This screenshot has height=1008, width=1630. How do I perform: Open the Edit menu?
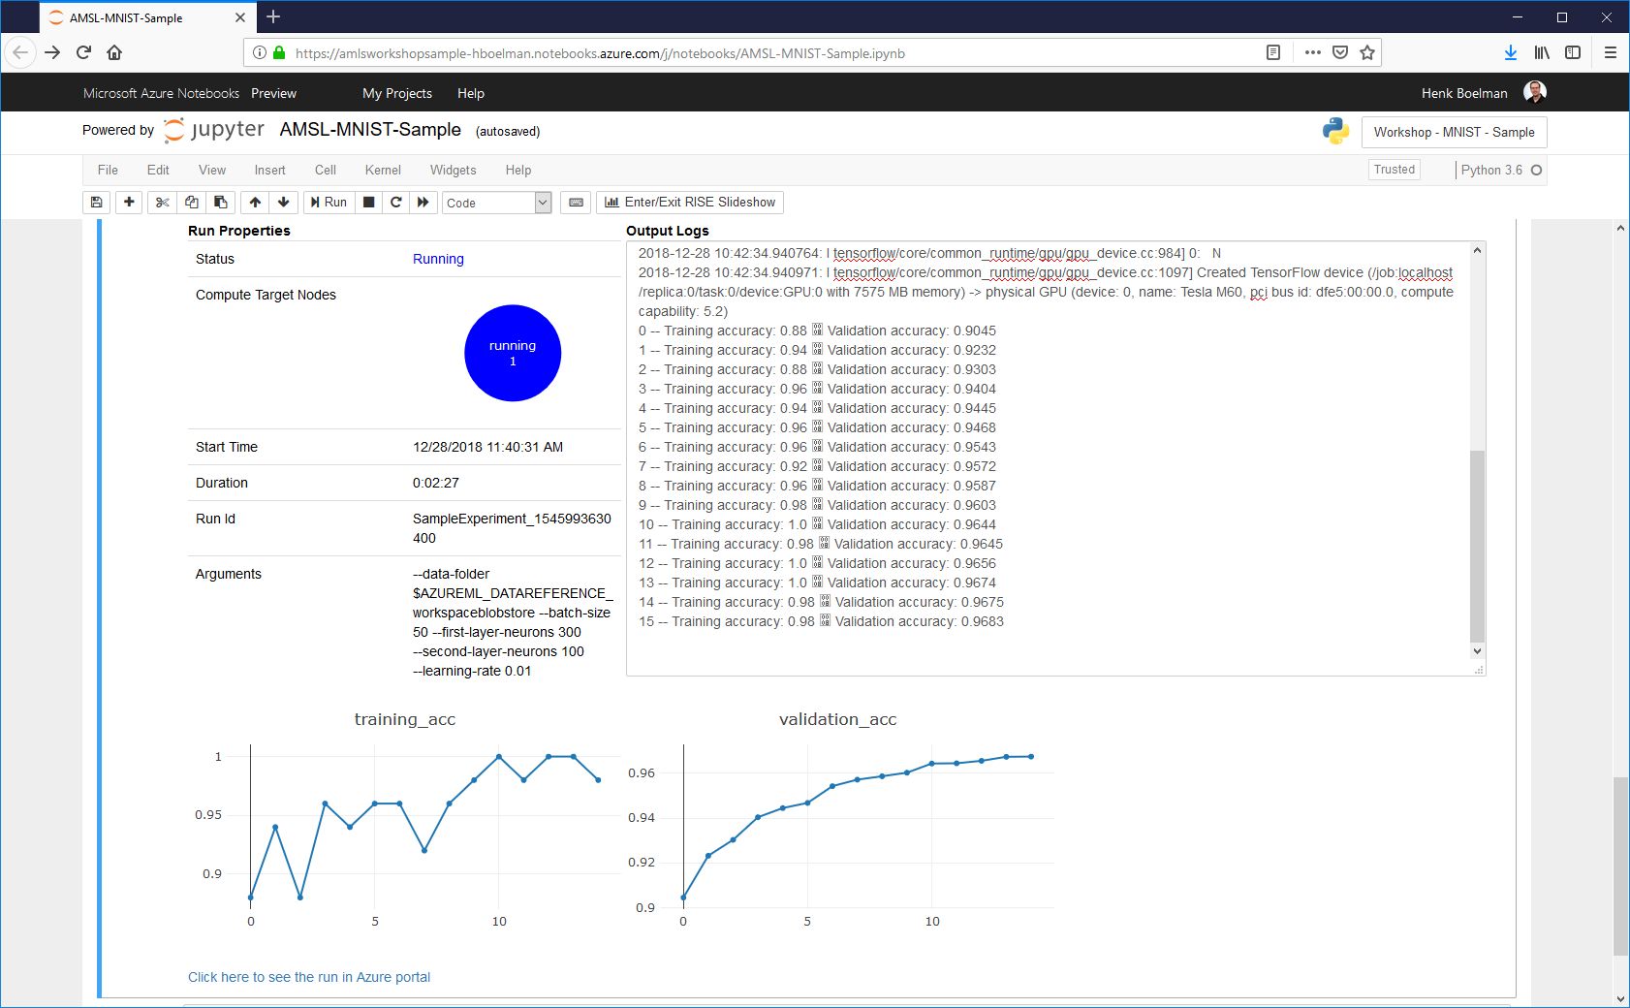[158, 170]
